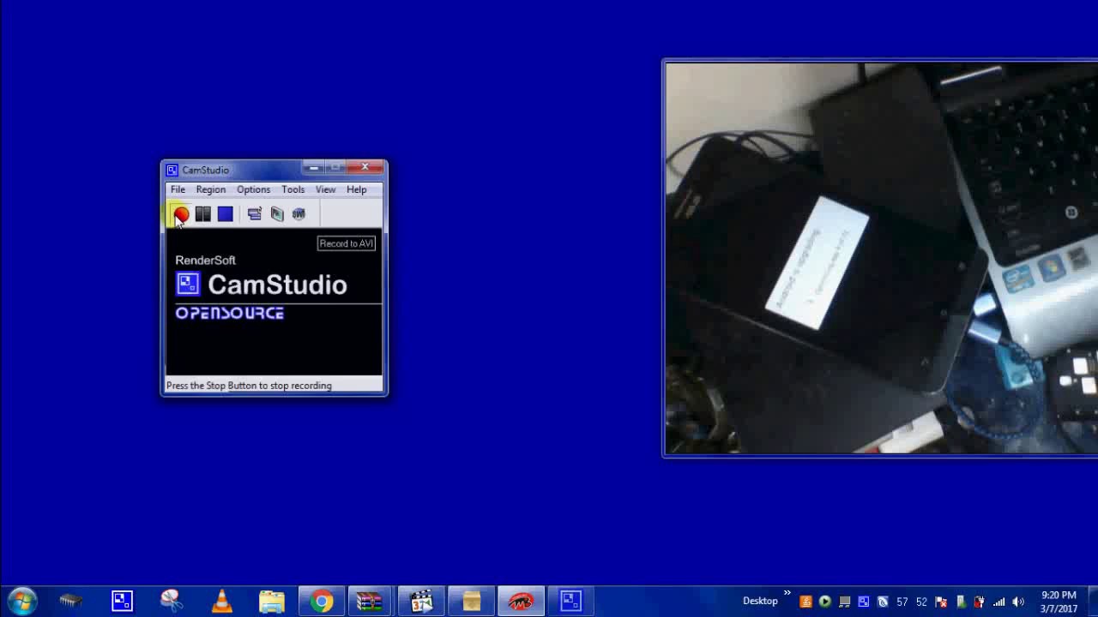This screenshot has width=1098, height=617.
Task: Switch to Google Chrome on taskbar
Action: coord(322,601)
